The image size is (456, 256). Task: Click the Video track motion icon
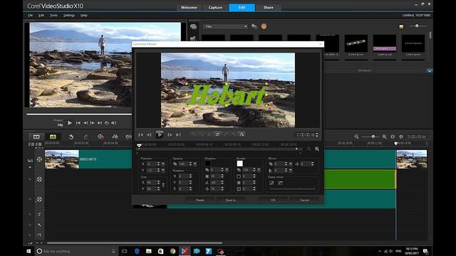[39, 159]
